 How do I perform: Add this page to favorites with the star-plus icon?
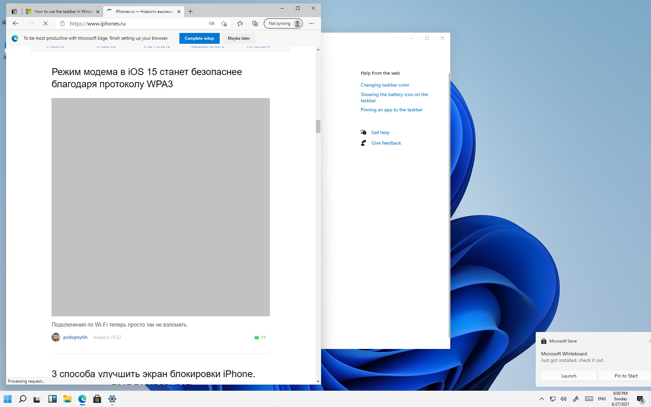coord(224,23)
